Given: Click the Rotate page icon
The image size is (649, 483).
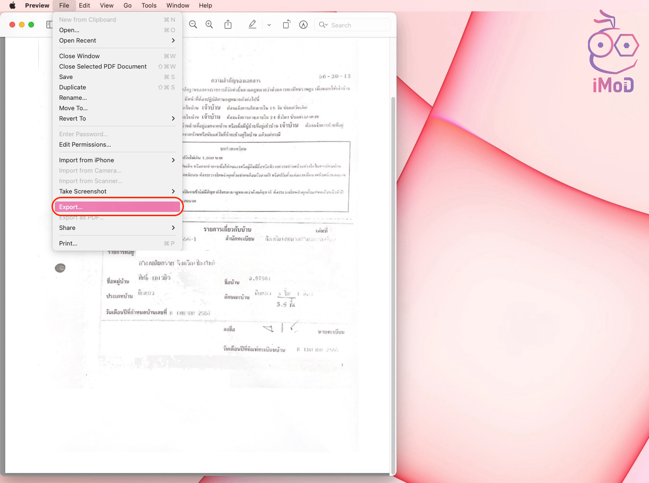Looking at the screenshot, I should click(x=286, y=25).
